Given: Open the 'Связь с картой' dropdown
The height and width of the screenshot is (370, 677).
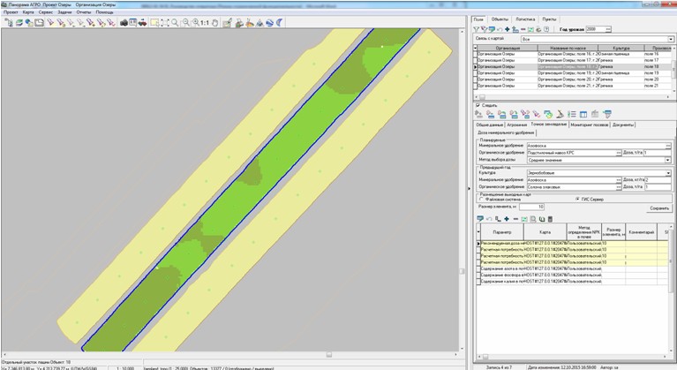Looking at the screenshot, I should [668, 39].
